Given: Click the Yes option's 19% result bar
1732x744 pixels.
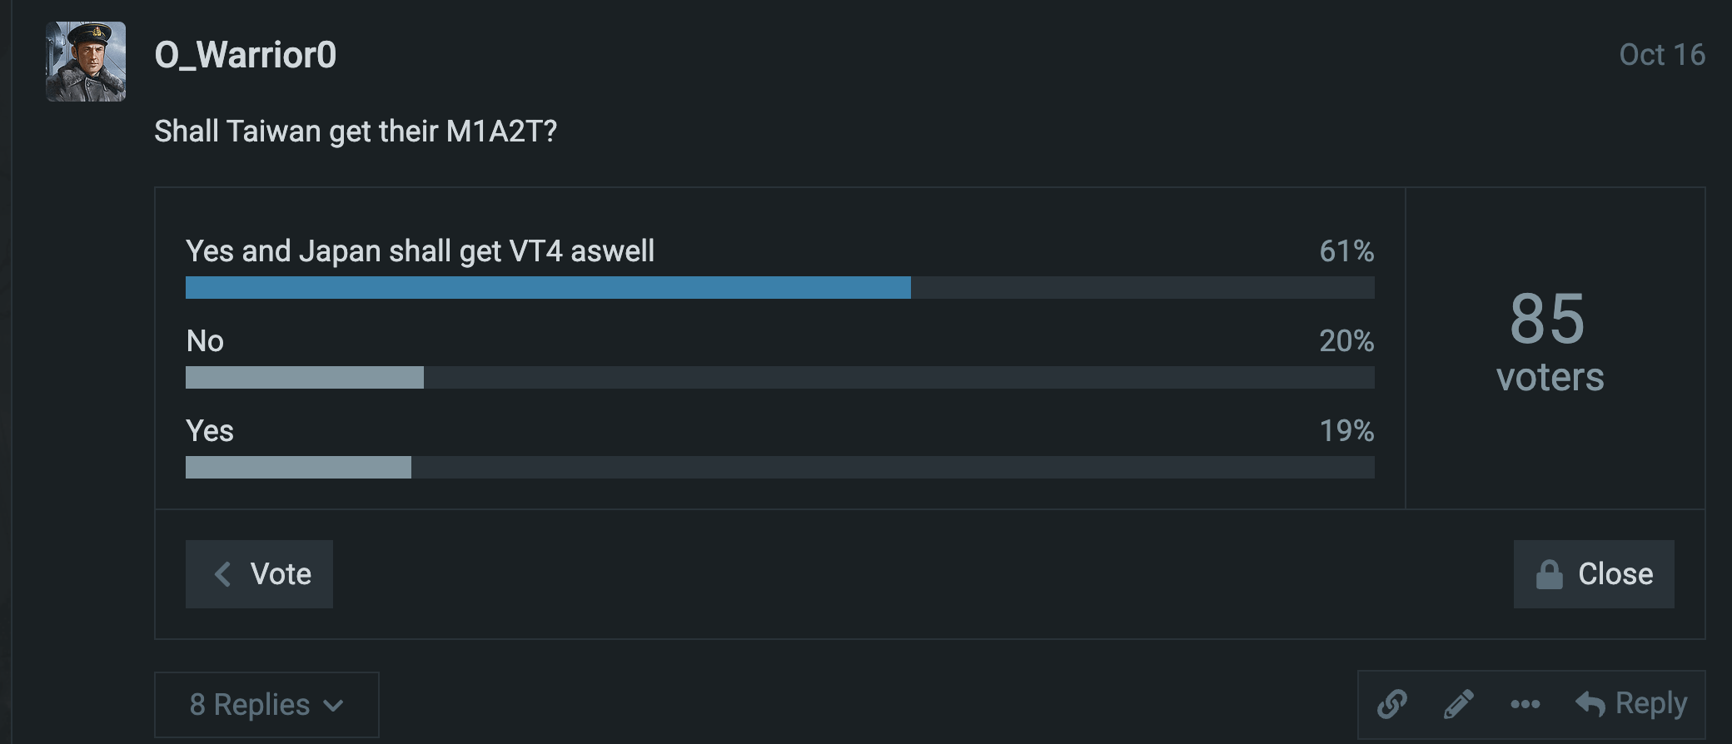Looking at the screenshot, I should 298,468.
